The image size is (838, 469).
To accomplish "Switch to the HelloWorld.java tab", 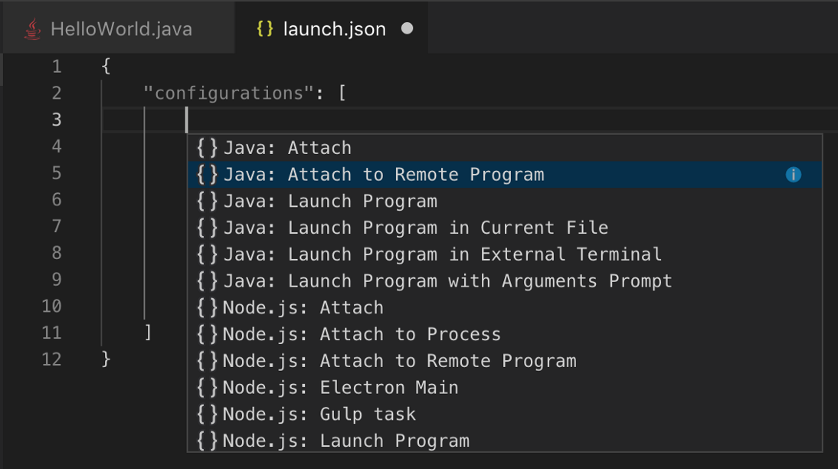I will click(120, 30).
